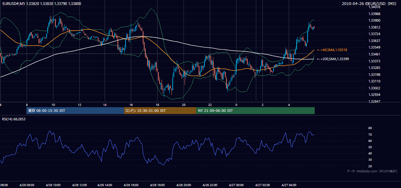Click bottom time label 4/27 02:00
Screen dimensions: 401x188
point(263,185)
